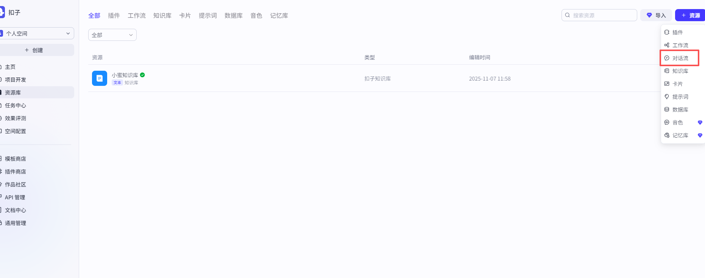
Task: Click the blue 小蜜知识库 document icon
Action: click(x=100, y=78)
